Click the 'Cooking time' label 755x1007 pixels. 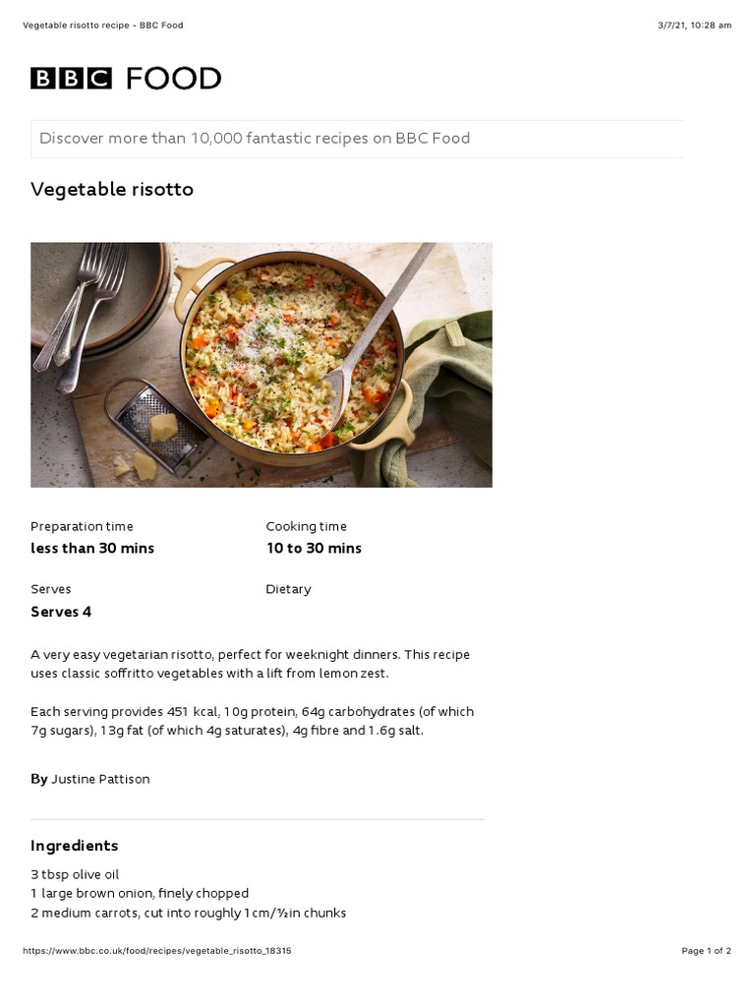tap(306, 526)
